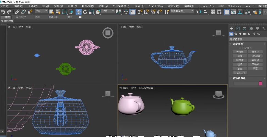Switch to the Cameras category icon
This screenshot has height=137, width=267.
244,34
